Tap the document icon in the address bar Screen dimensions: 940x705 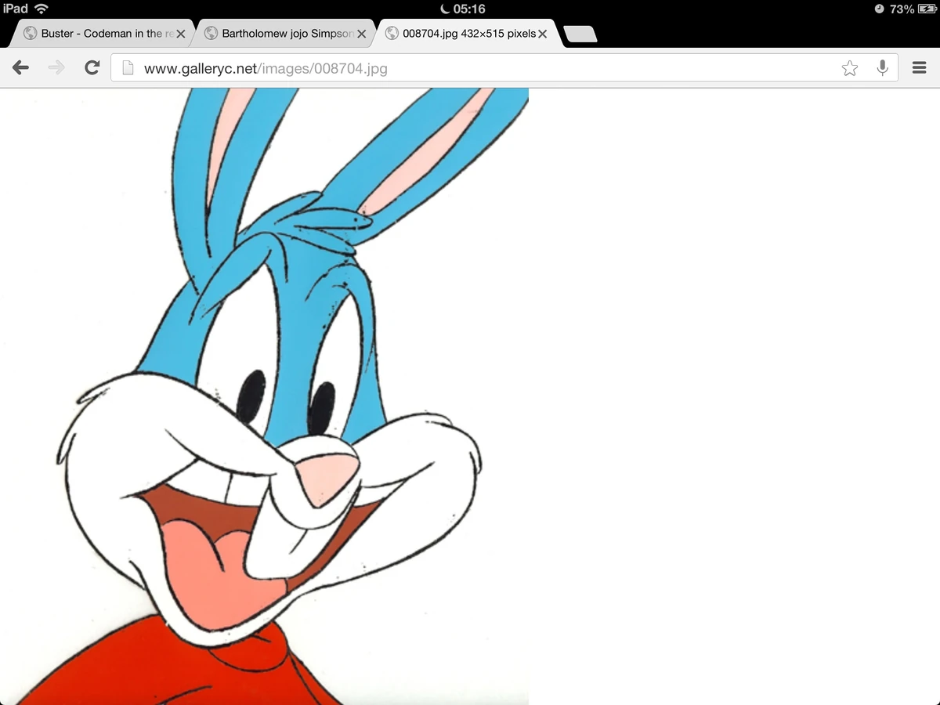click(x=127, y=67)
